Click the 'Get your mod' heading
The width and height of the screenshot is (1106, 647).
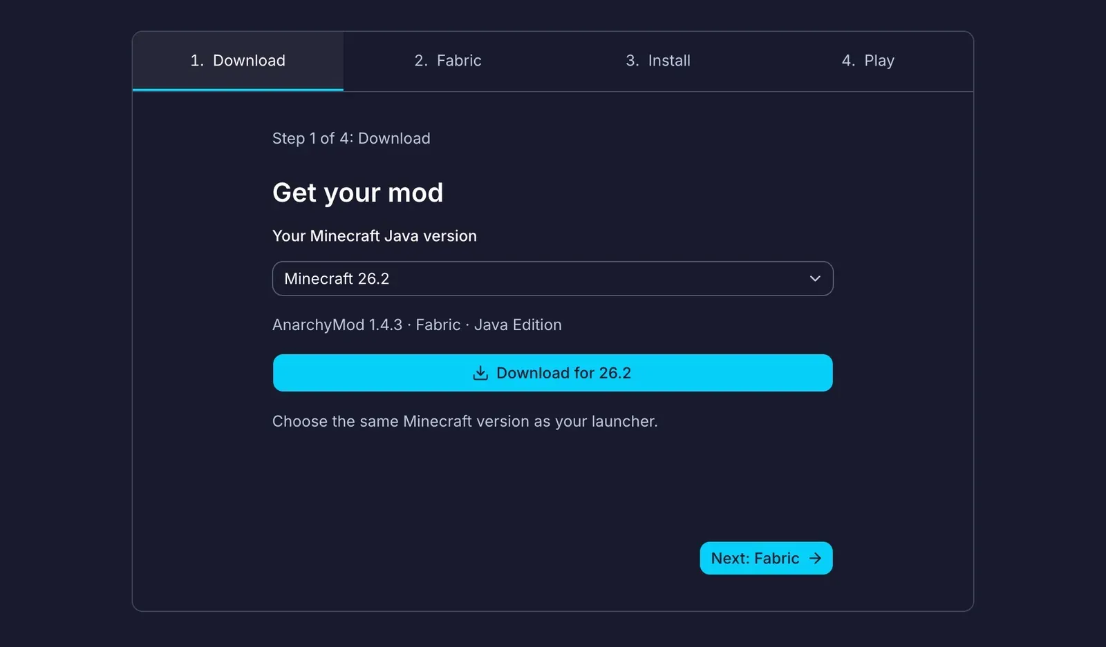click(357, 193)
